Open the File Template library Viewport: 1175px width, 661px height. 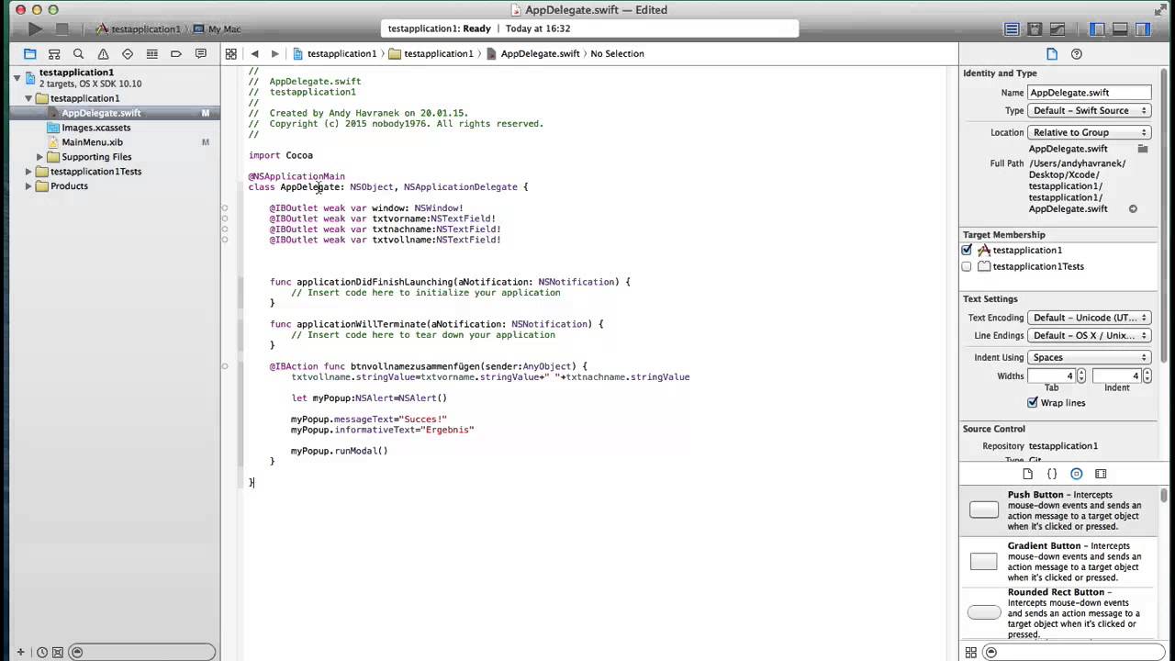[x=1027, y=474]
